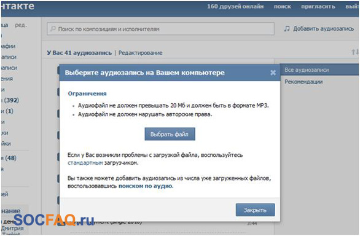
Task: Click the ред. link in the sidebar
Action: tap(21, 25)
